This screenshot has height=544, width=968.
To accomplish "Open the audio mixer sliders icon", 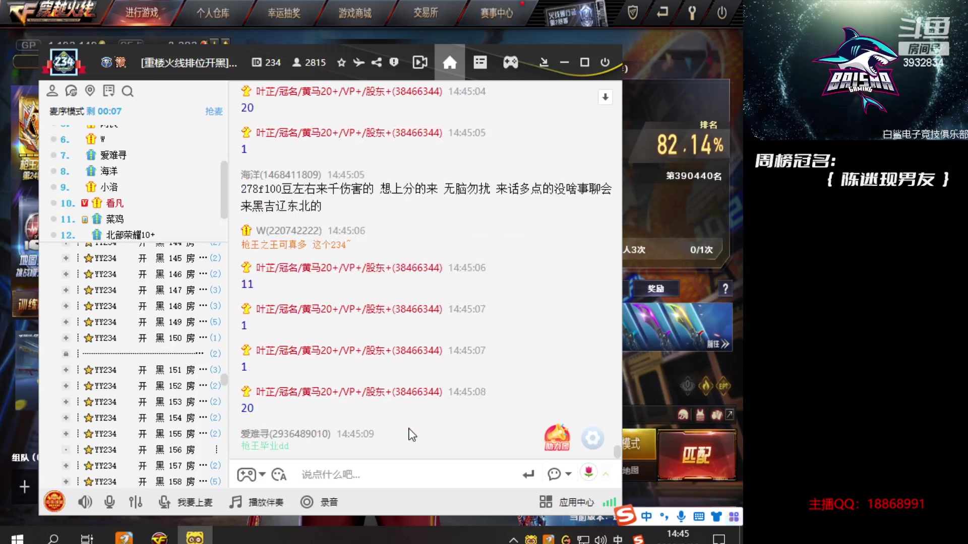I will [135, 502].
